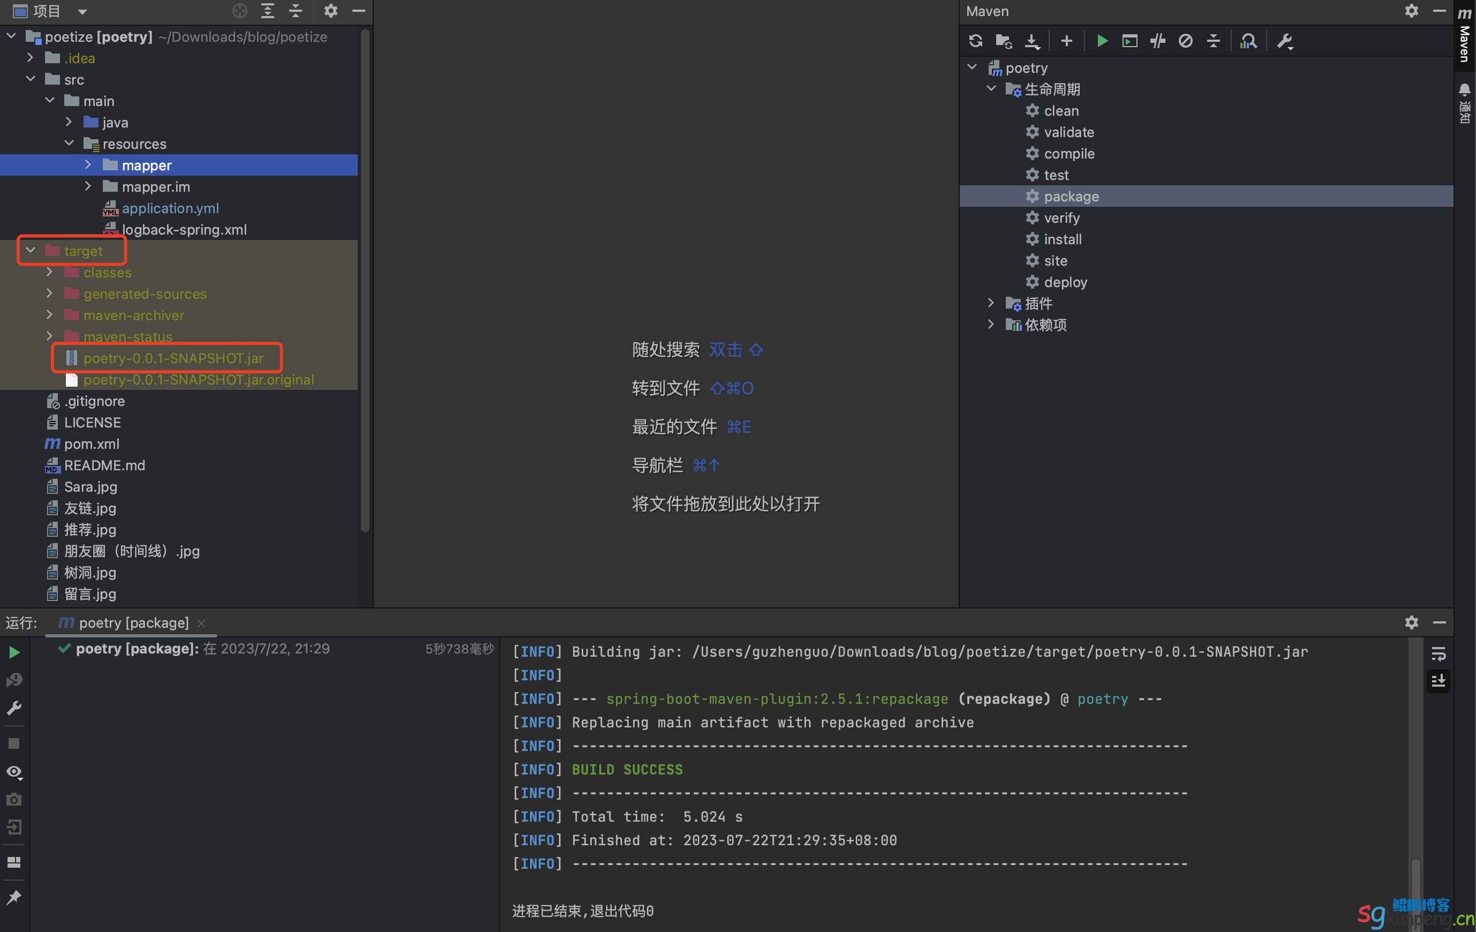Expand all in project panel
The height and width of the screenshot is (932, 1476).
(268, 10)
